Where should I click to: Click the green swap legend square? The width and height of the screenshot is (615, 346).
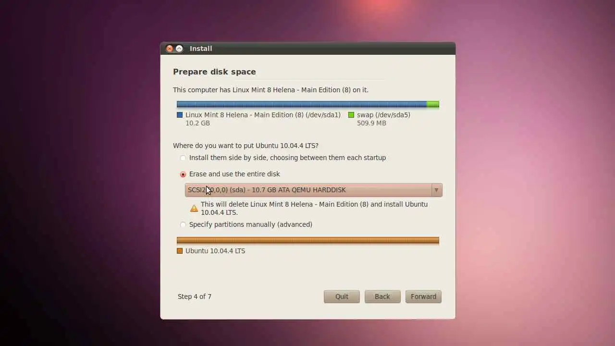point(351,115)
